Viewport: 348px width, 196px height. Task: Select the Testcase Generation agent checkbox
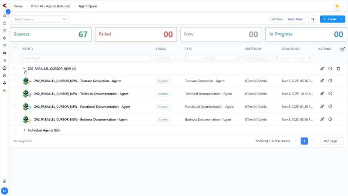(14, 80)
